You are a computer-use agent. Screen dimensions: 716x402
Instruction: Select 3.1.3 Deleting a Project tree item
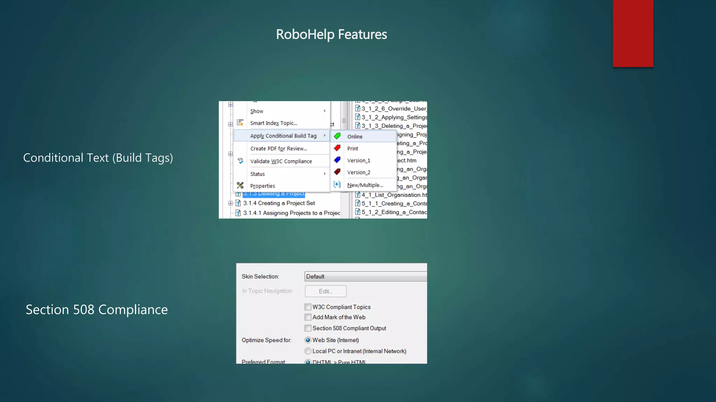[274, 194]
